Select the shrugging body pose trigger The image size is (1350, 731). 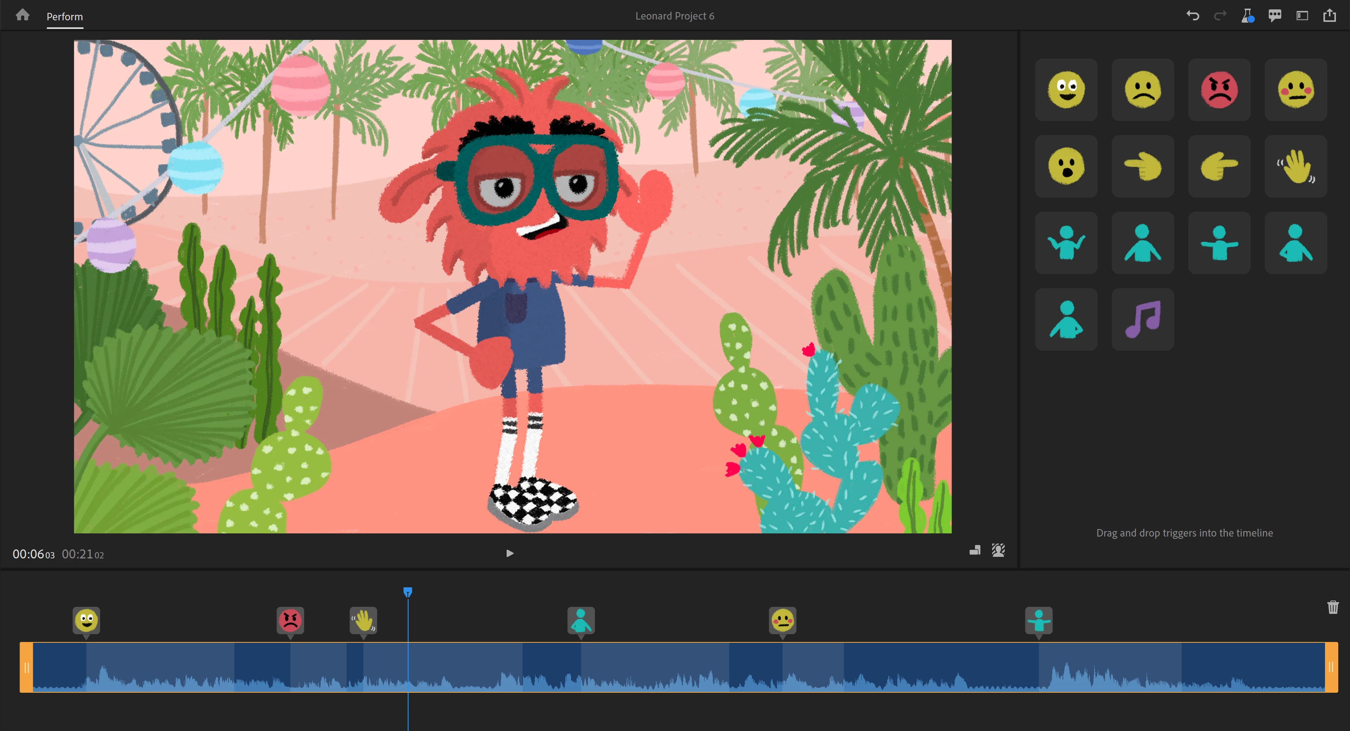coord(1066,242)
